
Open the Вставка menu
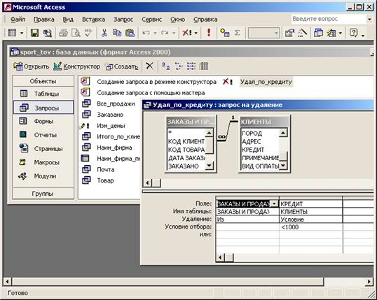93,19
